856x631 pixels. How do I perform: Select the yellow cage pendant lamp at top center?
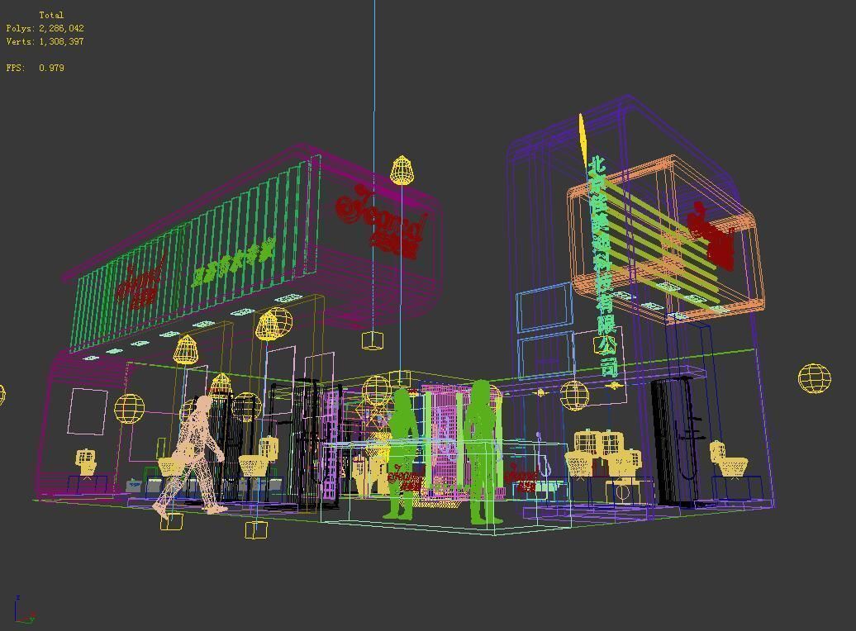[402, 170]
